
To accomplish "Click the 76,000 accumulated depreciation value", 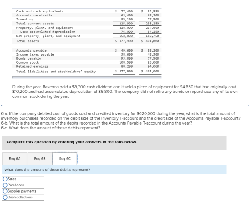I will click(127, 32).
